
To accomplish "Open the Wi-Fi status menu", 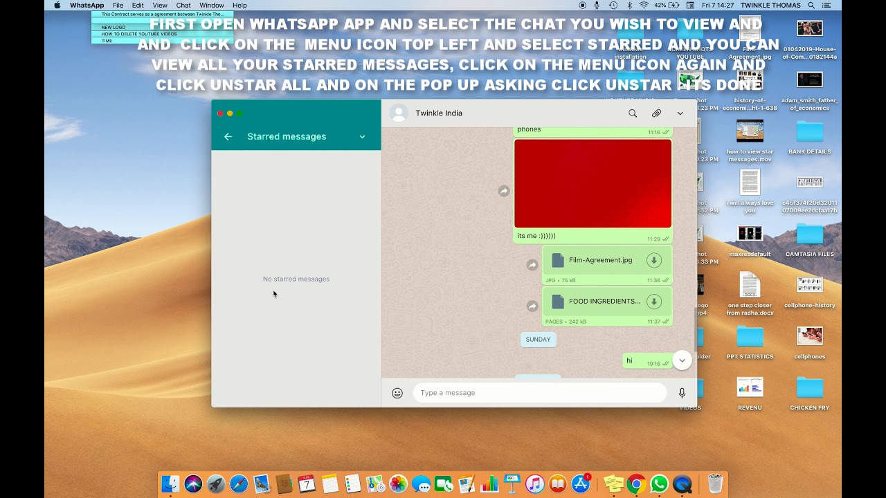I will tap(644, 5).
